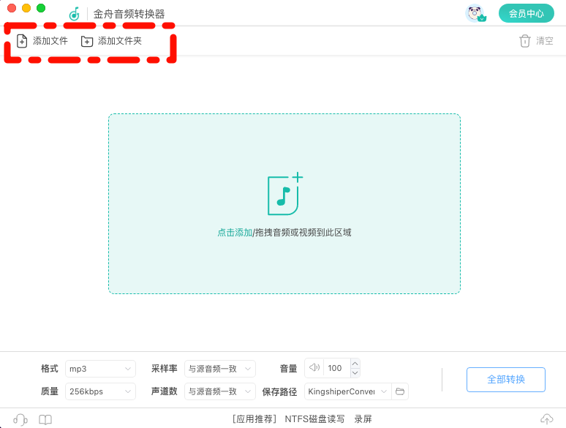This screenshot has width=566, height=428.
Task: Open the 采样率 dropdown
Action: coord(220,369)
